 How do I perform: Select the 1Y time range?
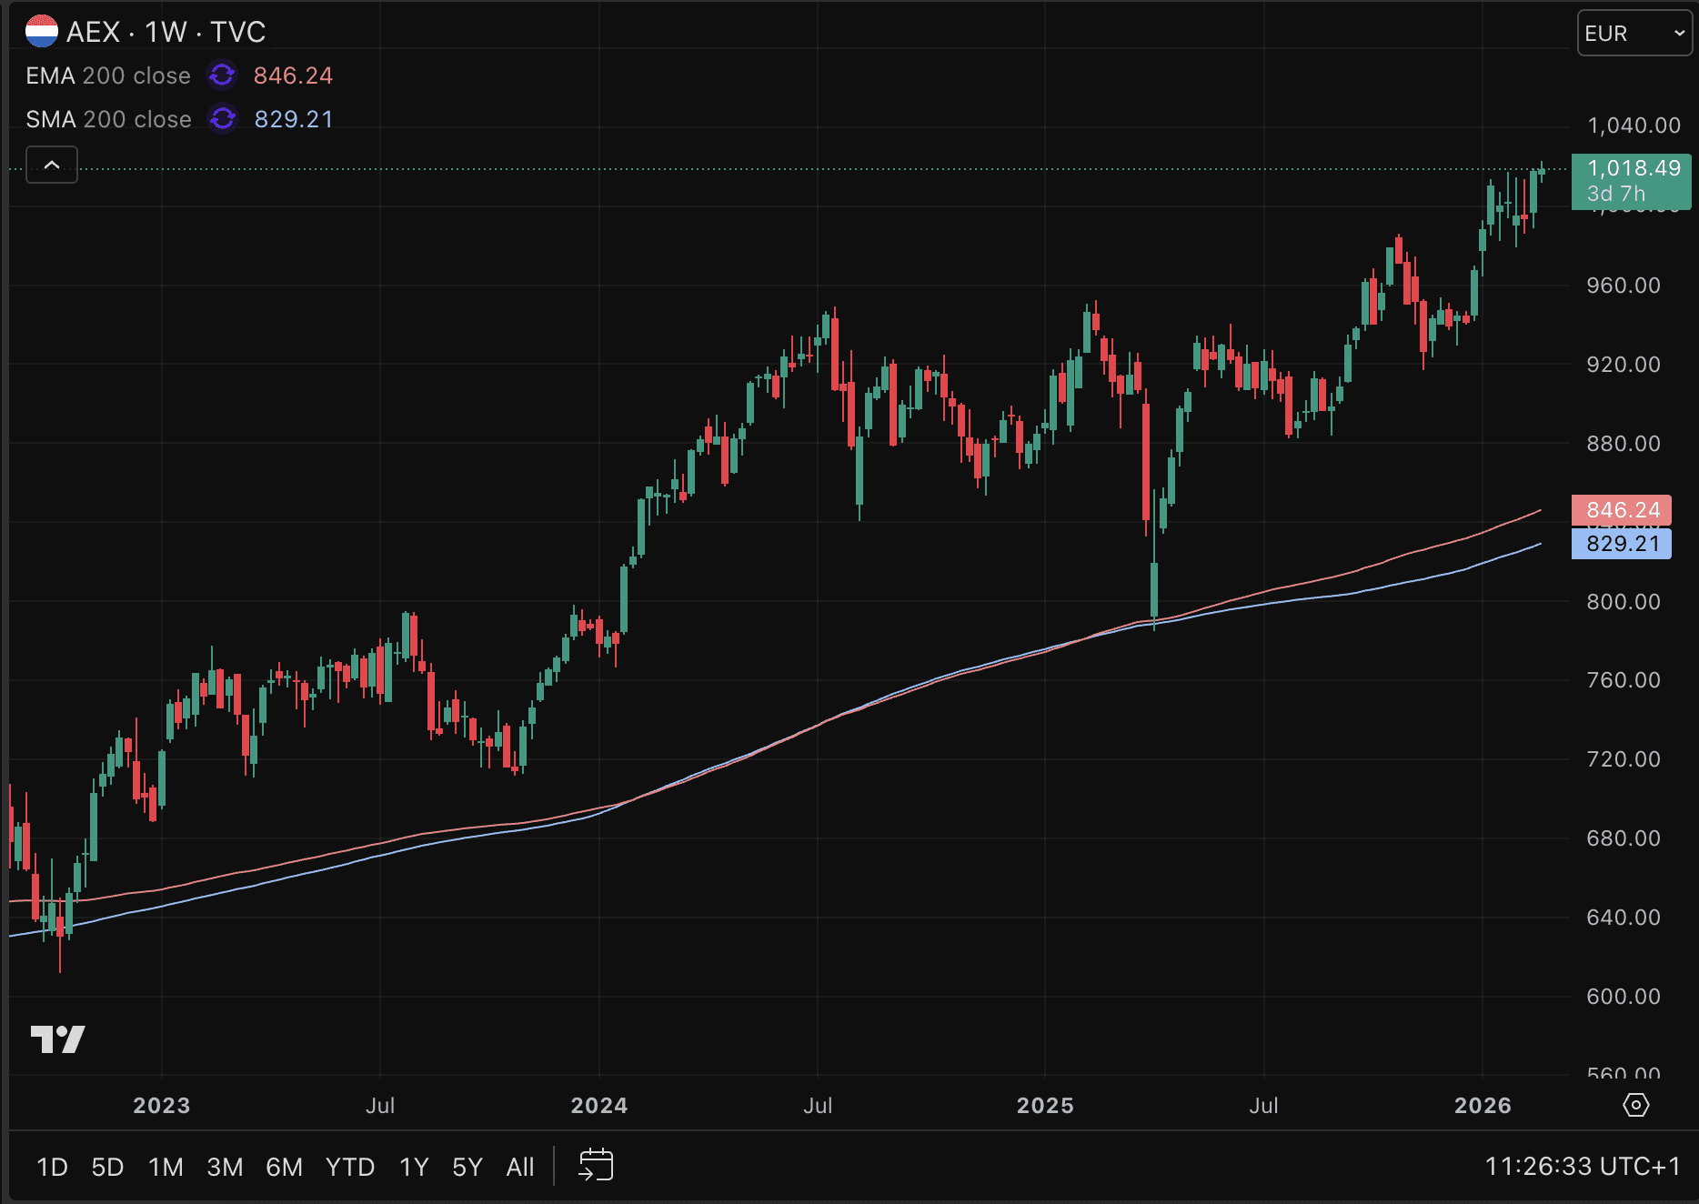(x=414, y=1167)
